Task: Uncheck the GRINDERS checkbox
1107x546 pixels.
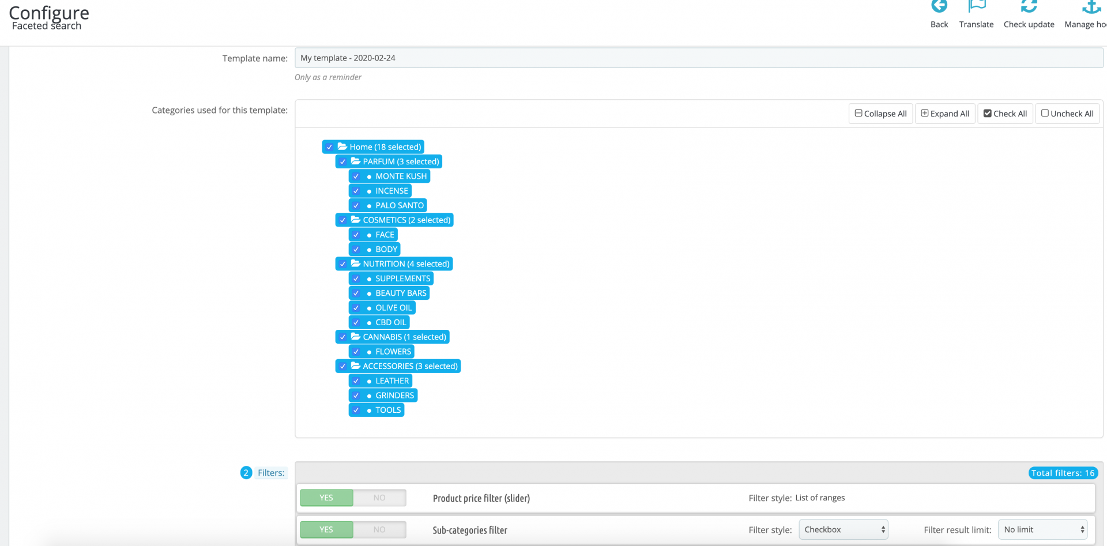Action: pos(356,396)
